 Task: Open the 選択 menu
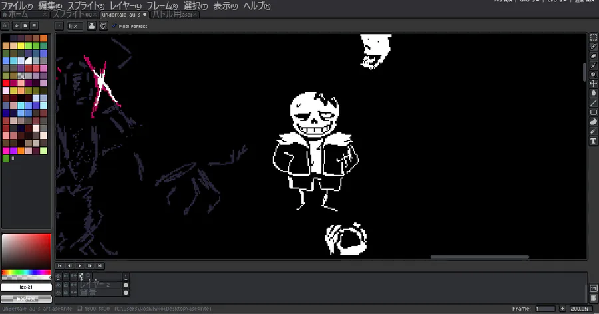click(196, 6)
